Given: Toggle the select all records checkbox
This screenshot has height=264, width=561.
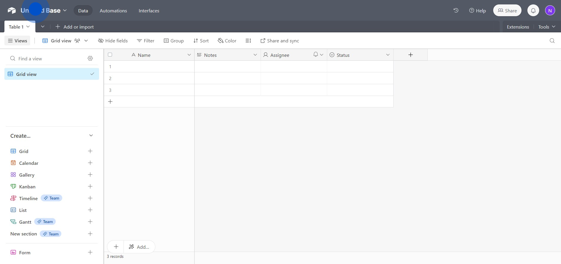Looking at the screenshot, I should (x=110, y=55).
